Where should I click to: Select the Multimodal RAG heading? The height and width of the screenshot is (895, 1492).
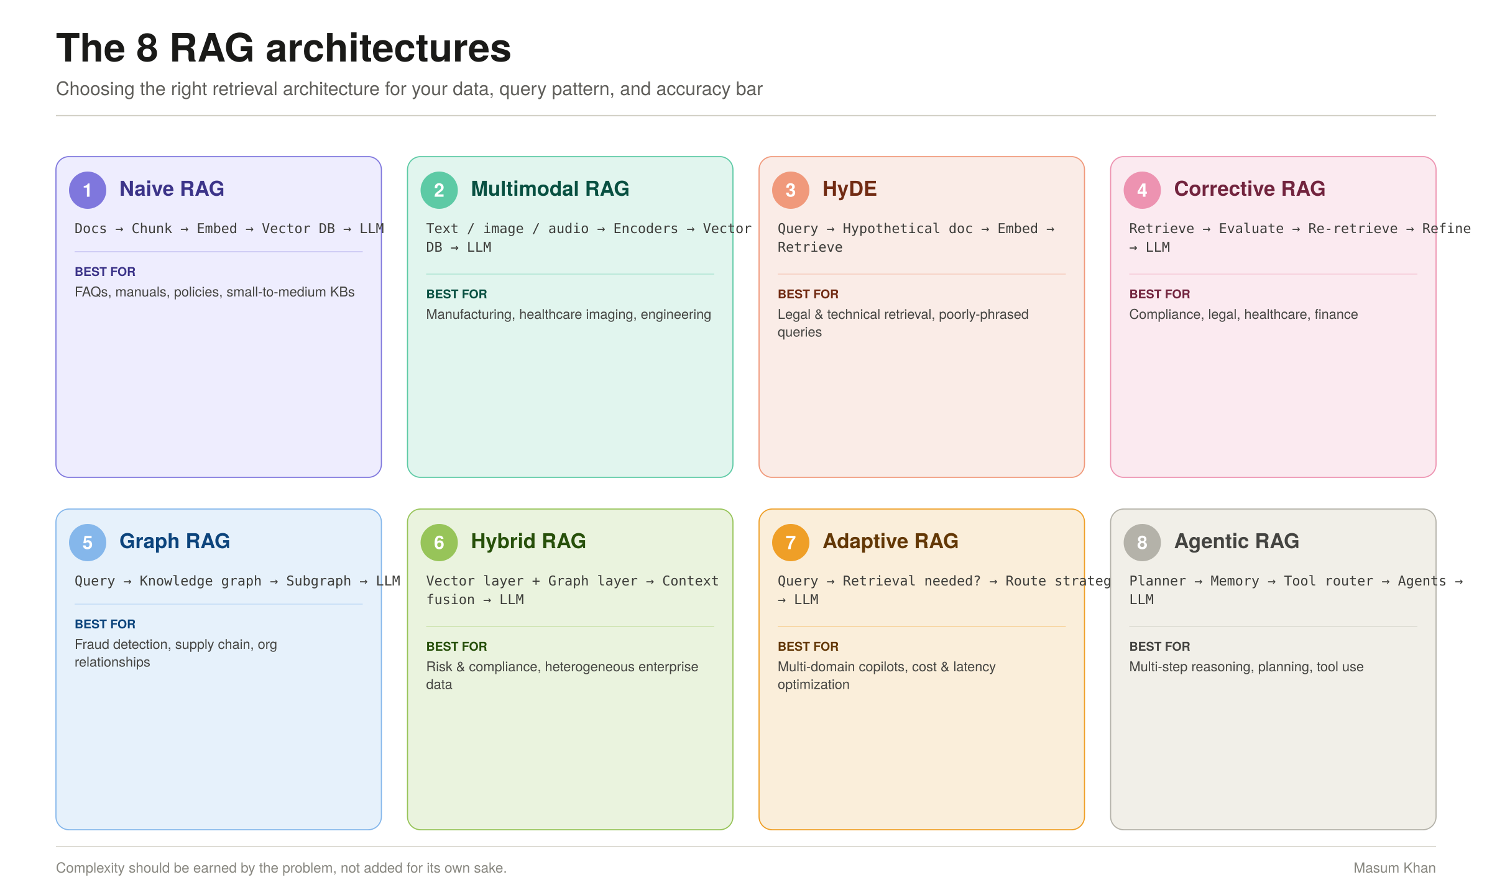point(550,189)
